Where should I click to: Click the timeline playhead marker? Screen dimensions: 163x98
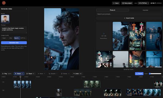pyautogui.click(x=20, y=77)
